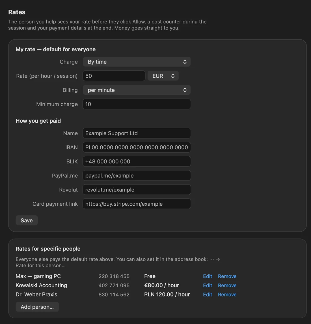Edit the Kowalski Accounting rate

tap(208, 285)
